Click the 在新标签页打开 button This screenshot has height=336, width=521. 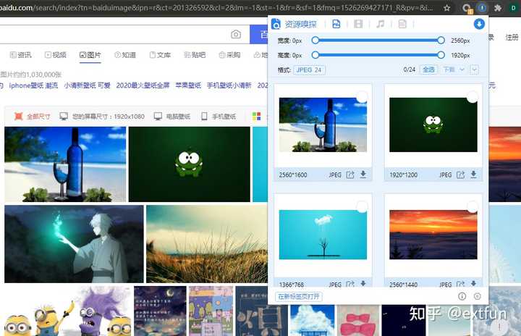point(299,296)
